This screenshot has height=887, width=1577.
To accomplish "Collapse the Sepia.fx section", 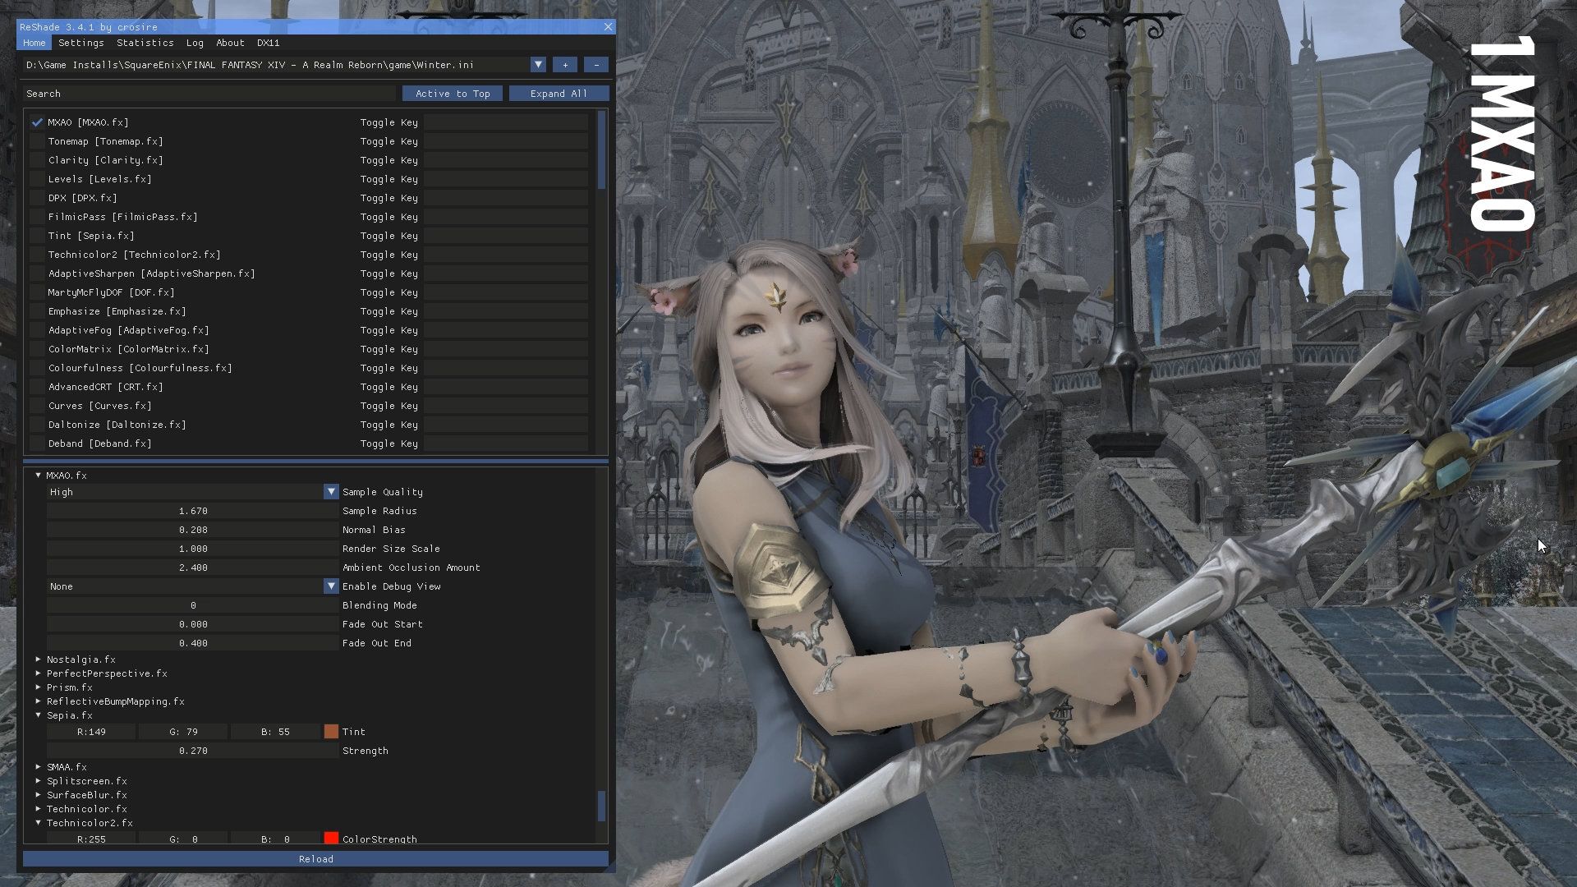I will click(x=38, y=715).
